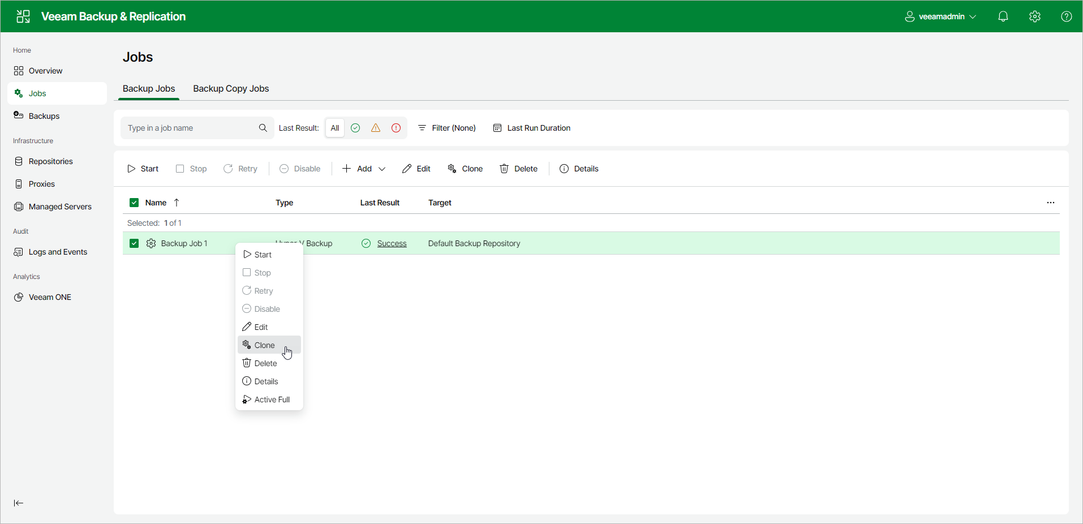Click the Backup Job 1 name
This screenshot has width=1083, height=524.
184,243
